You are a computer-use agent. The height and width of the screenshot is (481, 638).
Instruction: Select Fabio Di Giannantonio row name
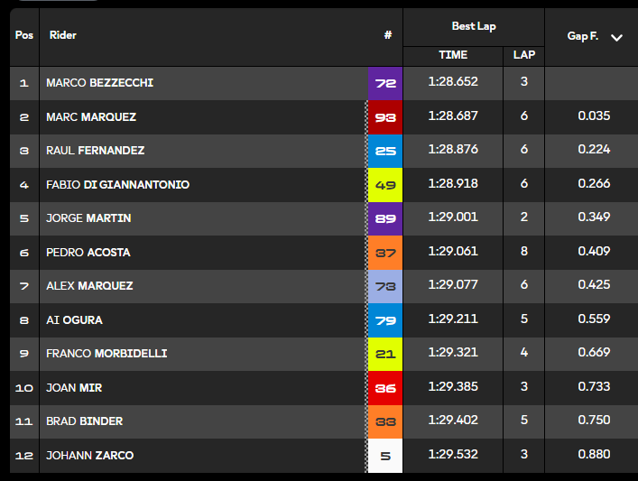(x=117, y=184)
